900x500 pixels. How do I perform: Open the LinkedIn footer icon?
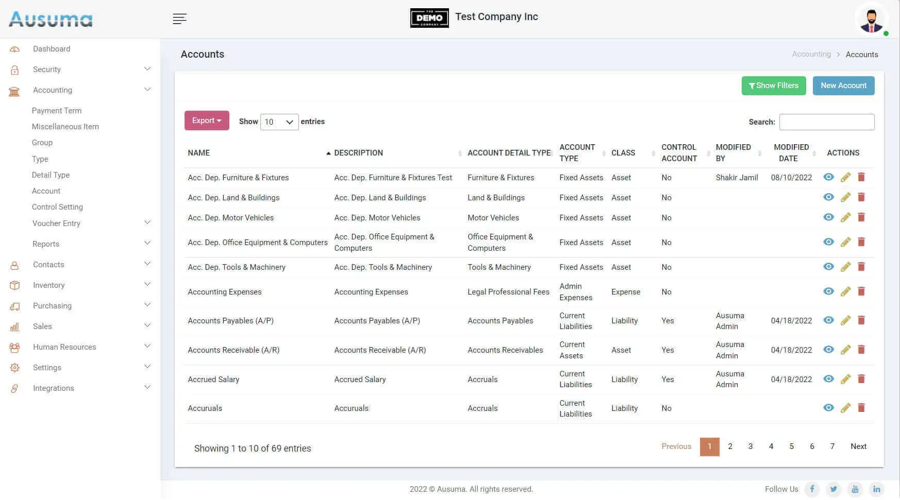(x=876, y=489)
